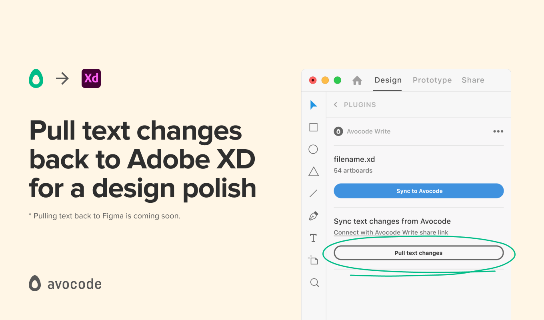Switch to the Share tab
Image resolution: width=544 pixels, height=320 pixels.
pos(473,80)
